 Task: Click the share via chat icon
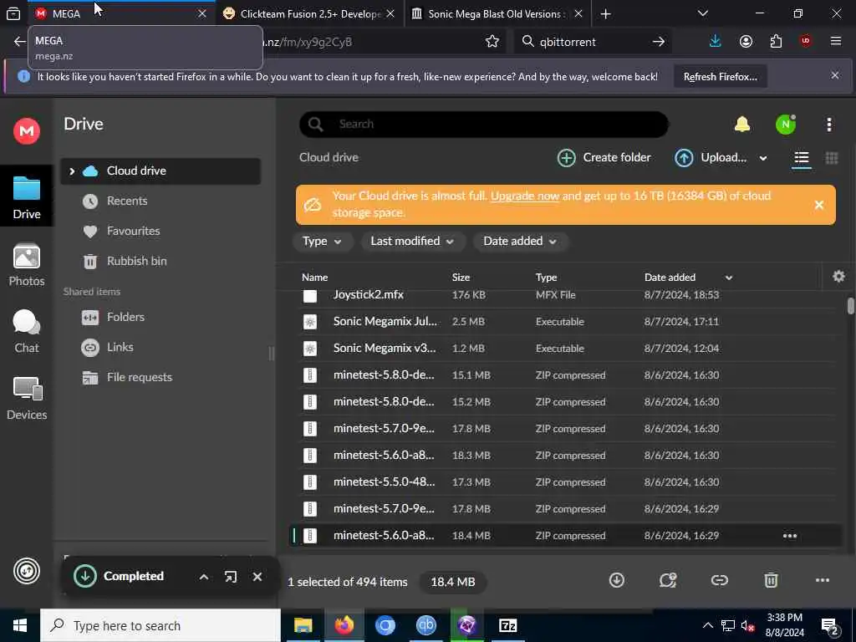pyautogui.click(x=668, y=580)
